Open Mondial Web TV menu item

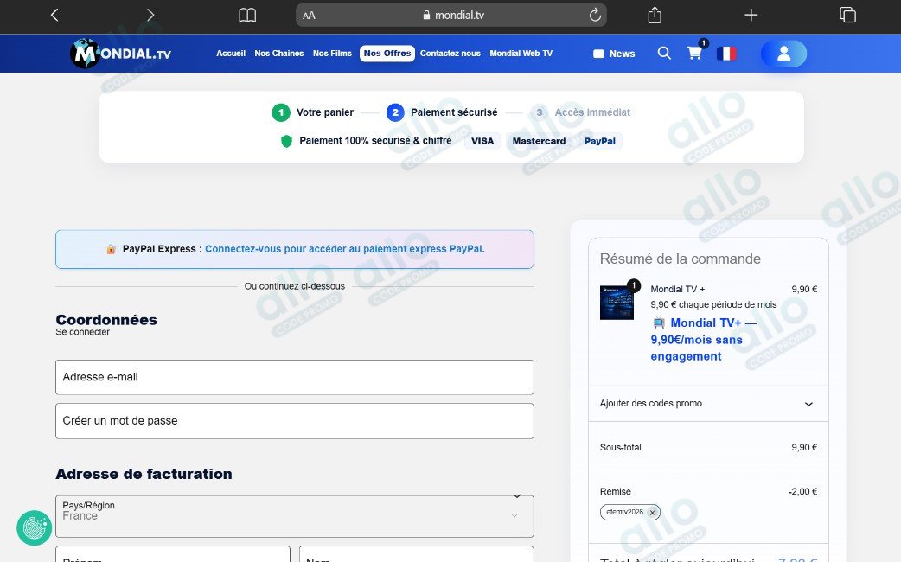(x=521, y=54)
